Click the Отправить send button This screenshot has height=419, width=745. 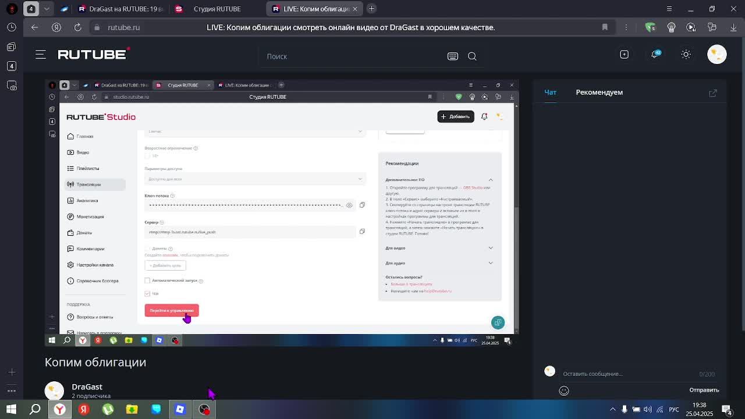click(704, 390)
